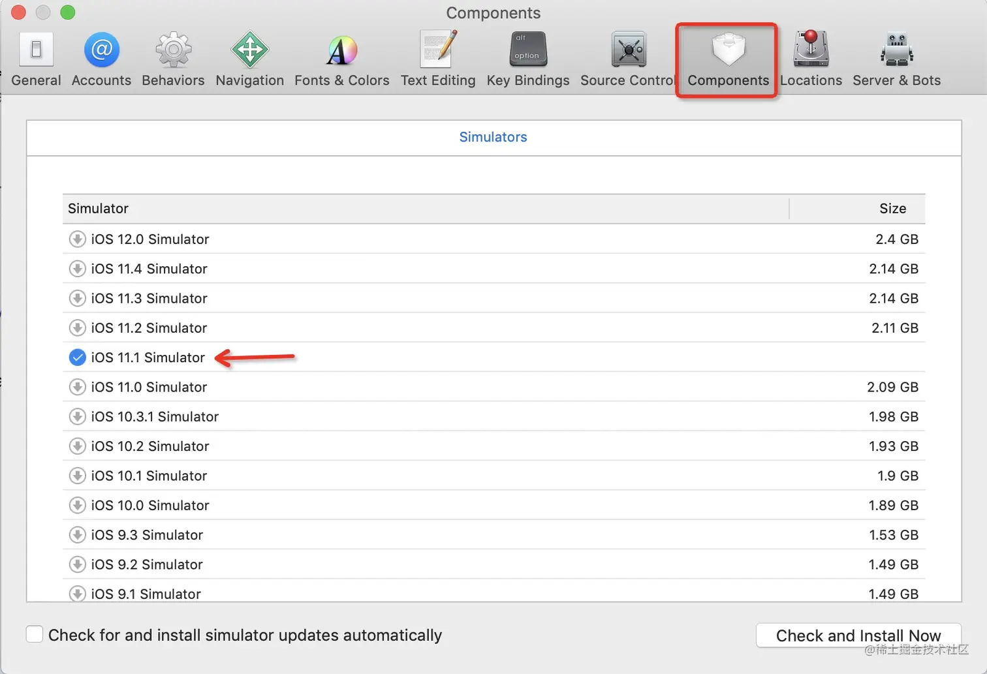Open the Key Bindings pane
Viewport: 987px width, 674px height.
click(x=528, y=59)
